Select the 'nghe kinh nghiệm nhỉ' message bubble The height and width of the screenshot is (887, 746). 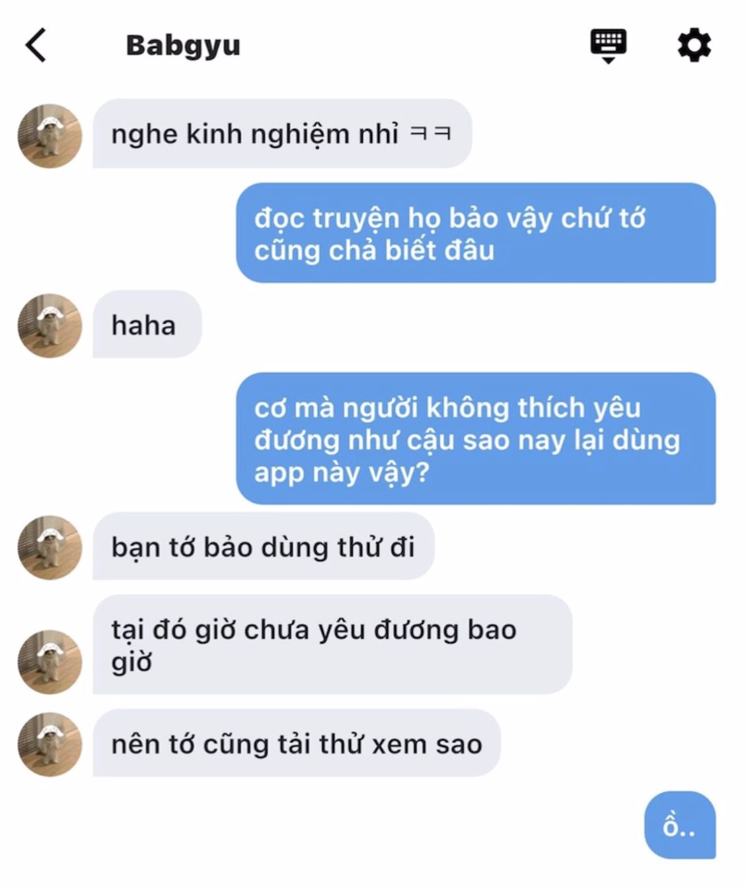click(282, 134)
